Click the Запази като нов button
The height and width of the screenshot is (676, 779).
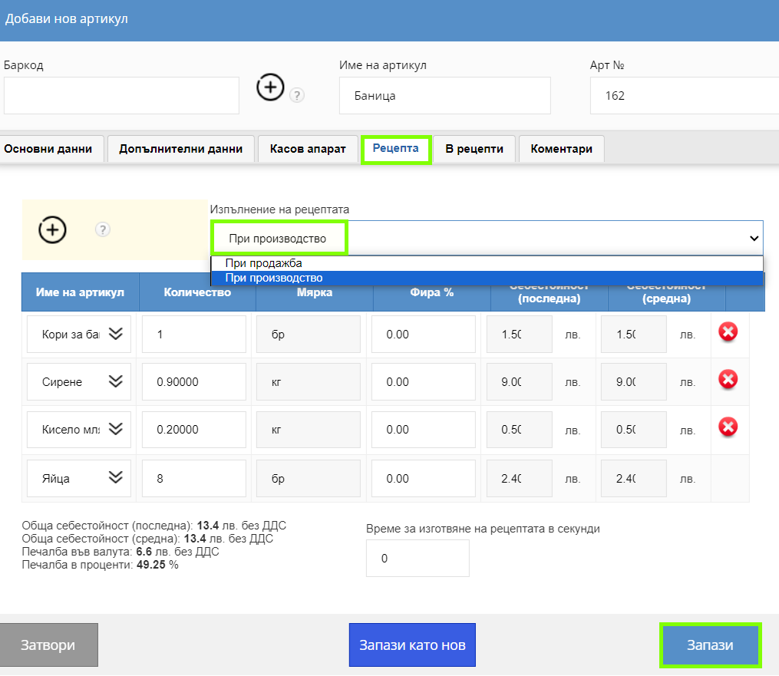pyautogui.click(x=412, y=645)
